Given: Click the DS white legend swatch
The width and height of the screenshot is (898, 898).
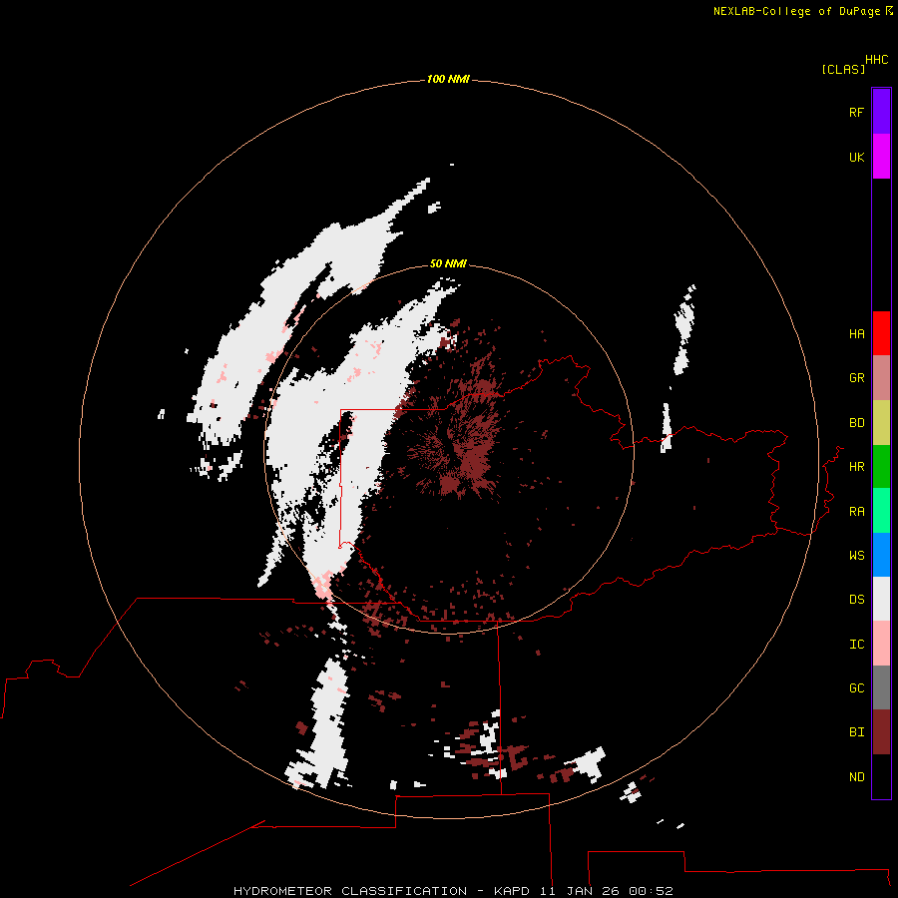Looking at the screenshot, I should tap(881, 599).
